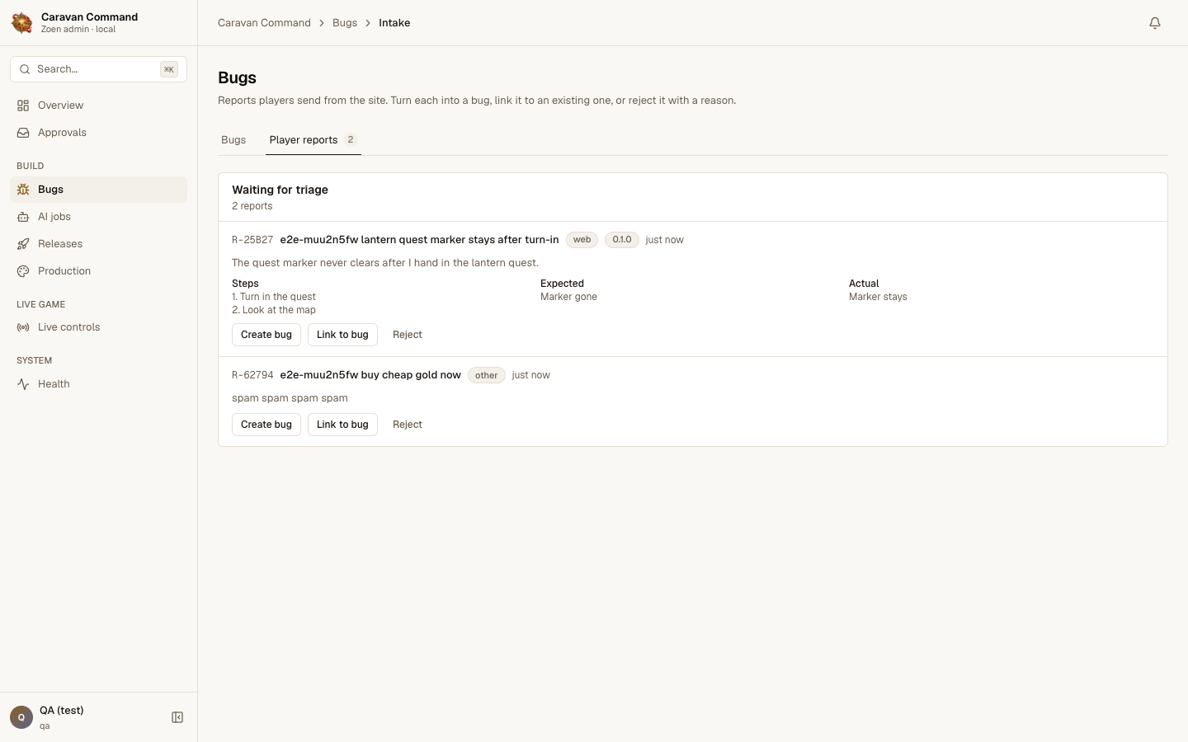The image size is (1188, 742).
Task: Click the Production palette icon
Action: (x=23, y=271)
